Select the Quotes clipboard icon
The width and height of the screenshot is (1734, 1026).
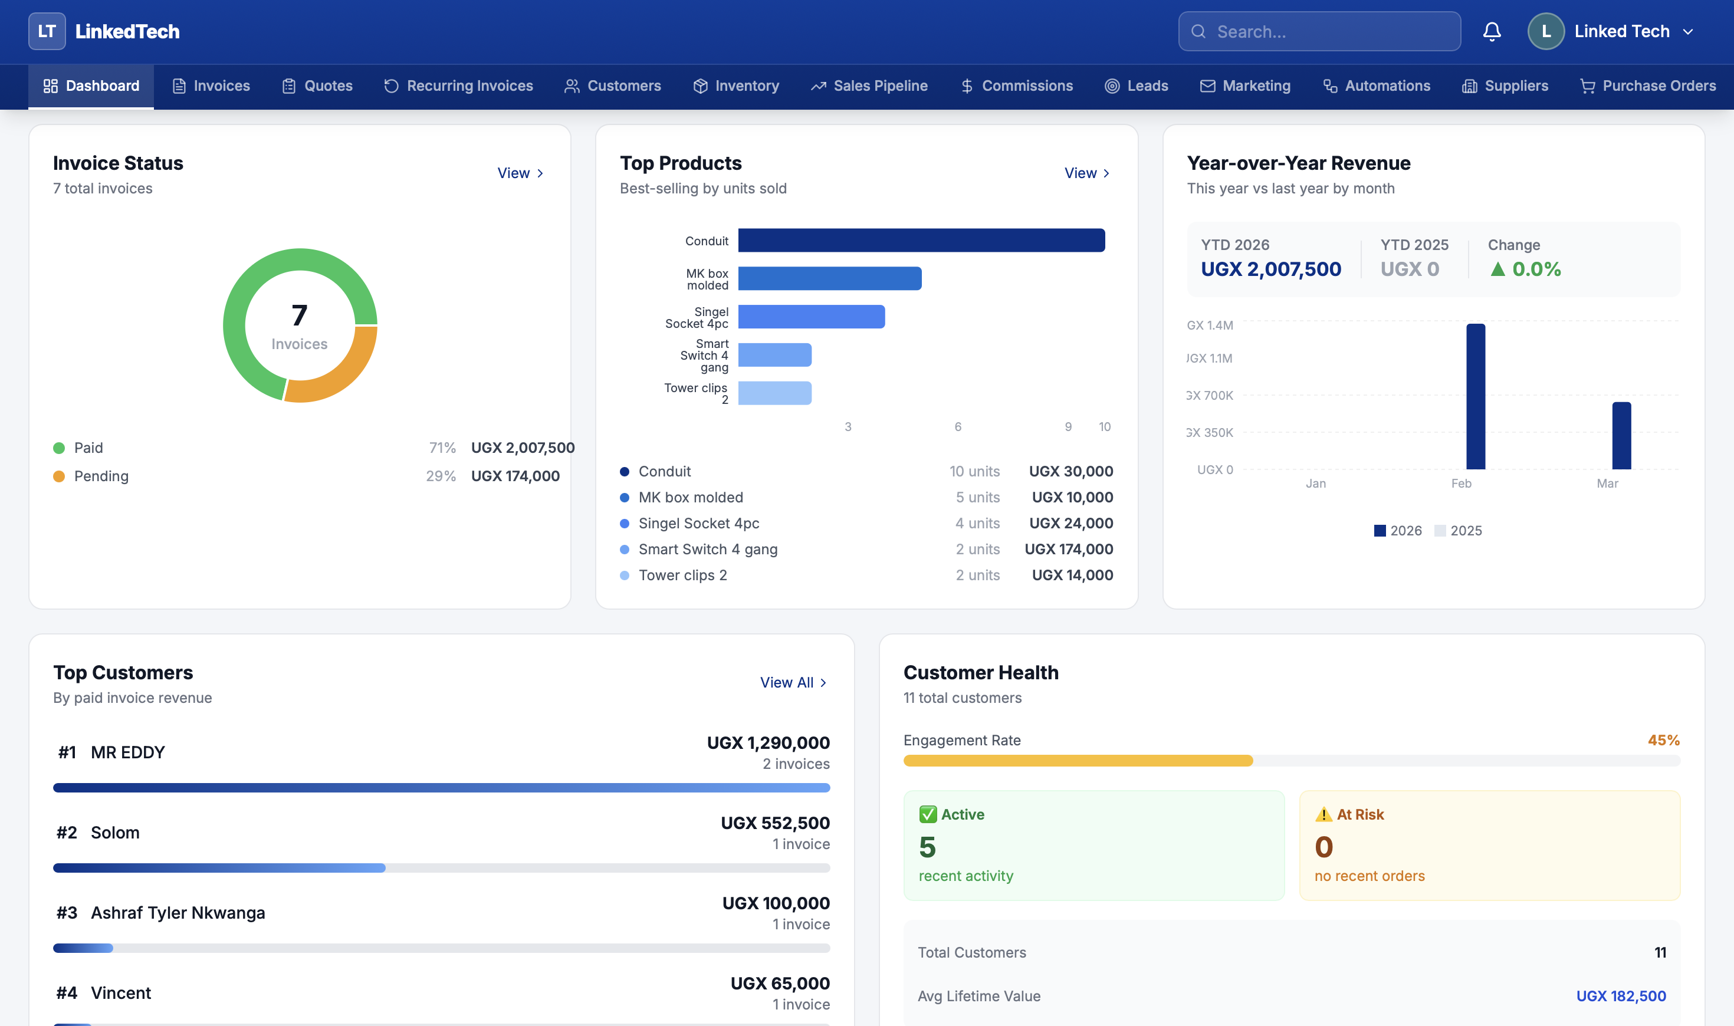pos(290,85)
